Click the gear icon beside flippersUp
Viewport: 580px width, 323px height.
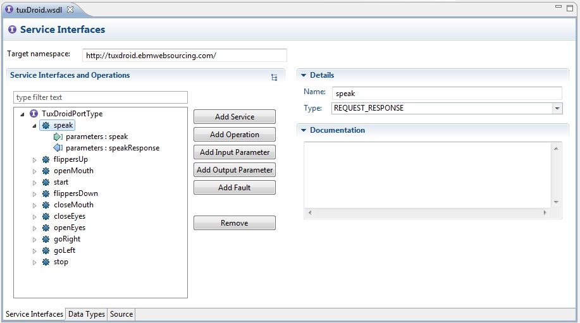coord(46,159)
